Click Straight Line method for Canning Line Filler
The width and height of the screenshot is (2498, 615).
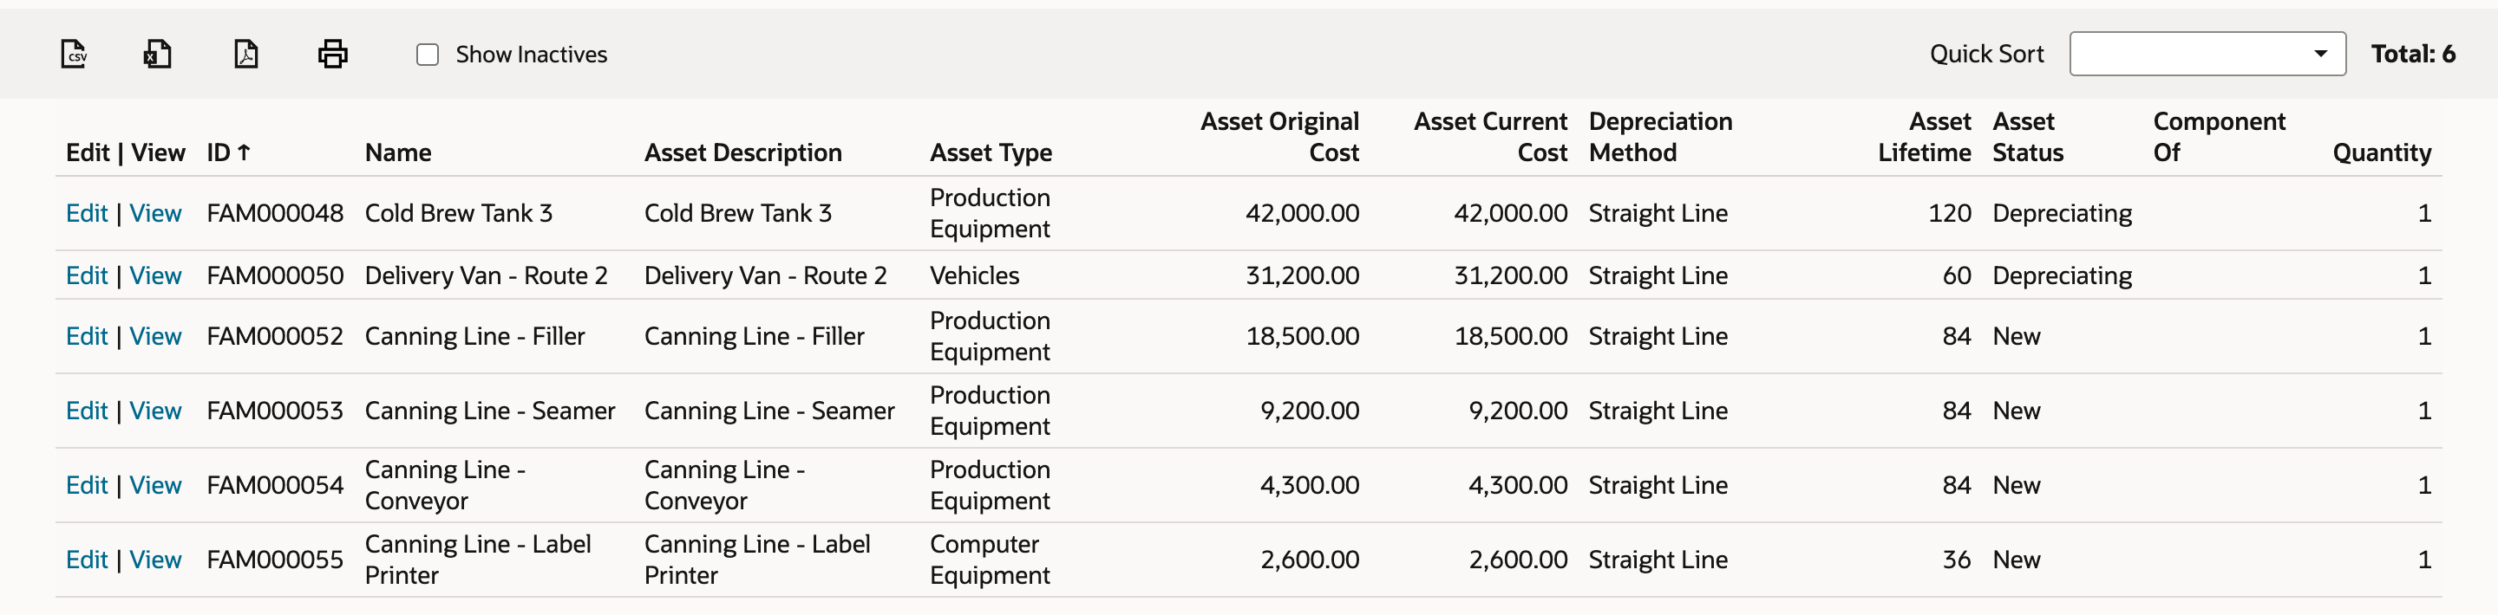point(1658,336)
